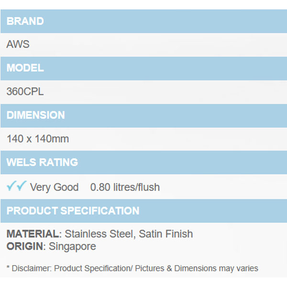
Task: Click the second blue tick mark
Action: point(21,187)
